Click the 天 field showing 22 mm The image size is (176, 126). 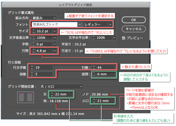[x=63, y=94]
